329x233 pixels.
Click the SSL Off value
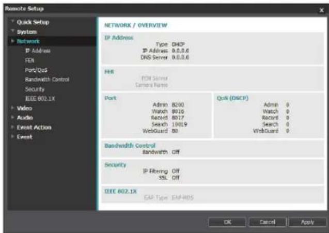[x=176, y=178]
